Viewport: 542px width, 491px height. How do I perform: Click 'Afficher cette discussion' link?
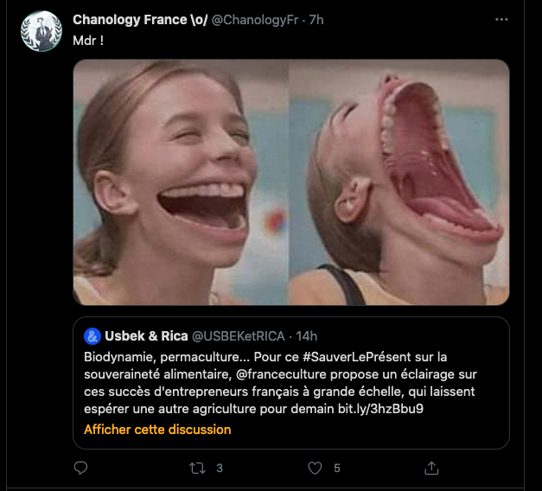(x=157, y=429)
